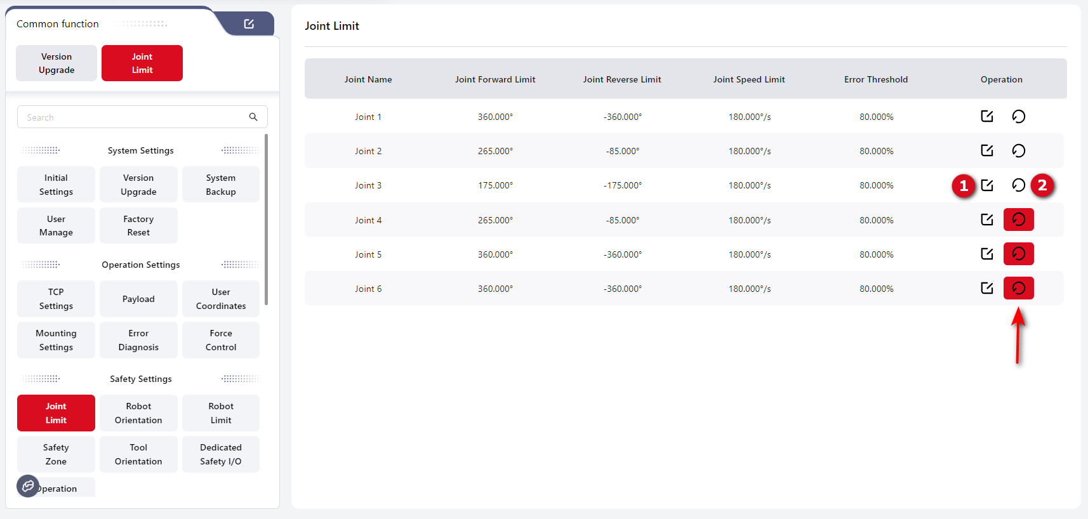
Task: Select the Payload option
Action: coord(138,299)
